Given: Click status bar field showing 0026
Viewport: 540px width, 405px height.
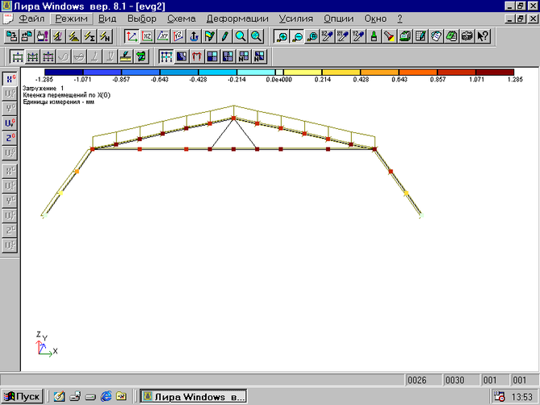Looking at the screenshot, I should 423,380.
